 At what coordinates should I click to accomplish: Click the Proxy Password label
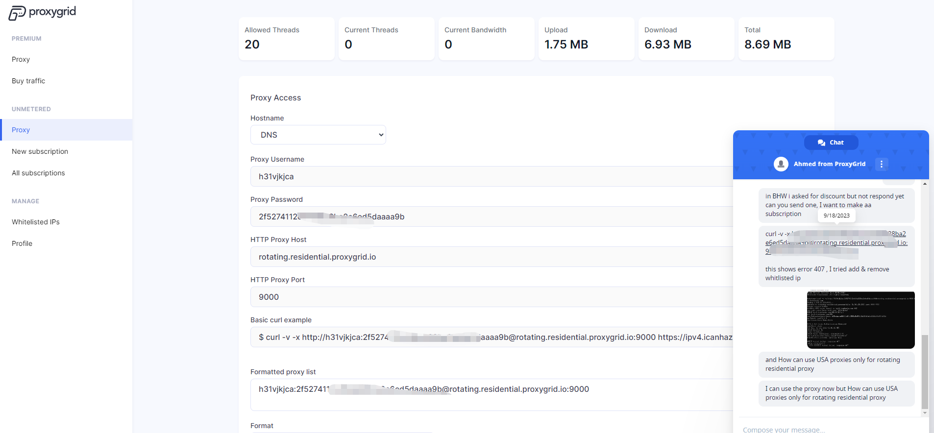click(x=276, y=199)
